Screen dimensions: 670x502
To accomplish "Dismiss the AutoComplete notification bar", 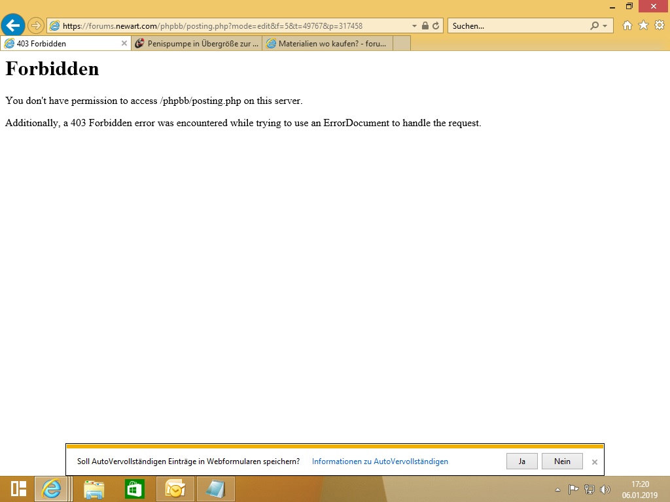I will (x=594, y=462).
